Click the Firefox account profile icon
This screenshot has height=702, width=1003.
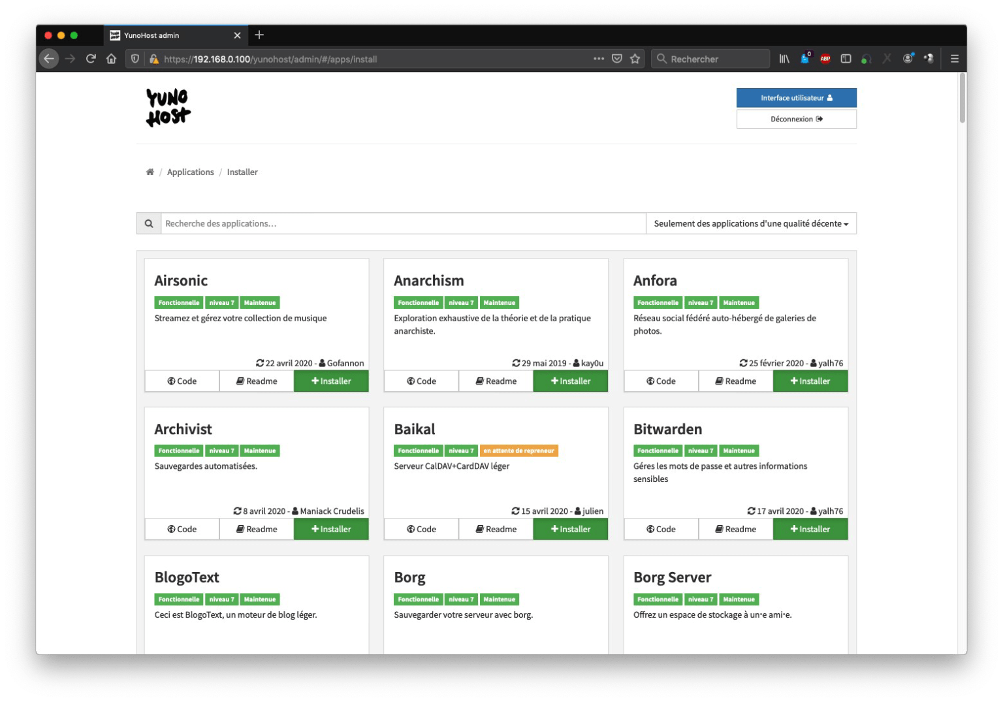coord(908,59)
